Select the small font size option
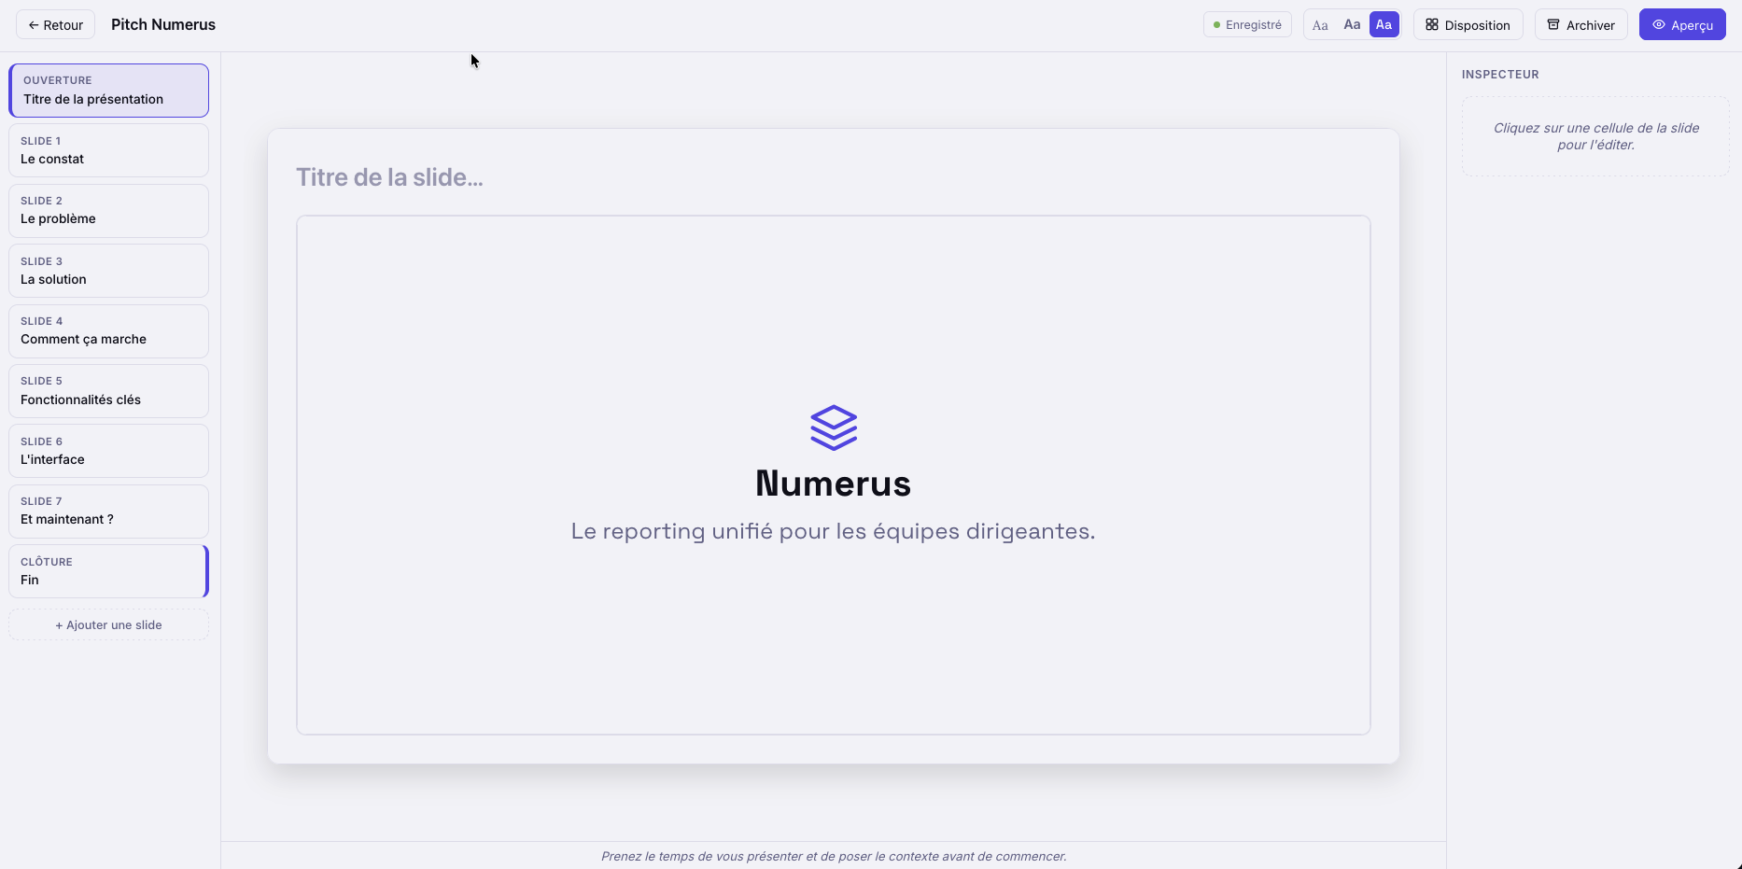 [x=1319, y=24]
